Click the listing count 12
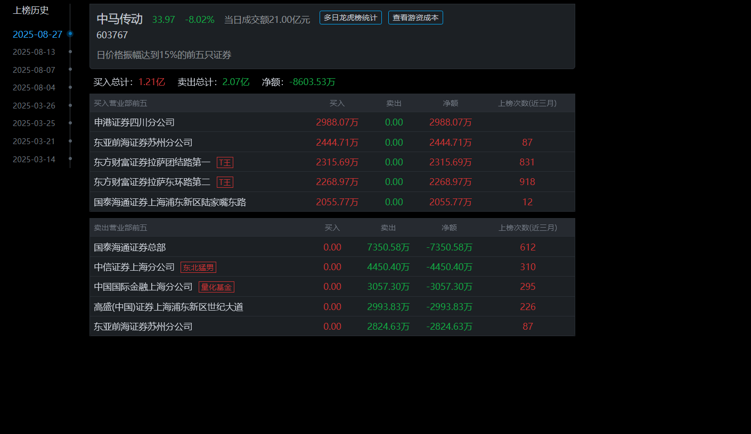Screen dimensions: 751x434 (527, 202)
